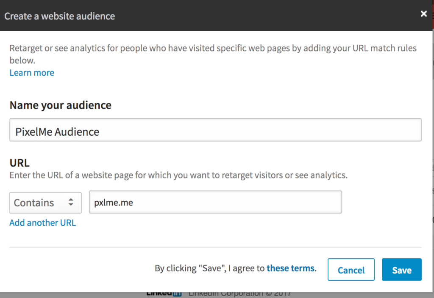Screen dimensions: 434x298
Task: Click the LinkedIn logo in footer
Action: coord(164,293)
